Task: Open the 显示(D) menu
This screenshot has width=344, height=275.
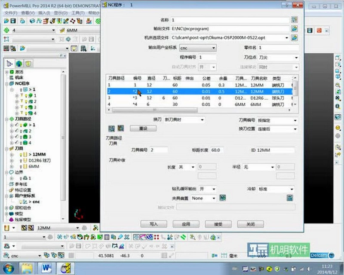Action: [61, 13]
